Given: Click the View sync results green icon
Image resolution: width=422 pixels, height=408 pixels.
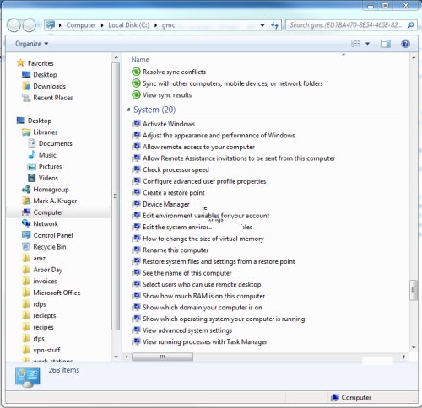Looking at the screenshot, I should [x=136, y=94].
